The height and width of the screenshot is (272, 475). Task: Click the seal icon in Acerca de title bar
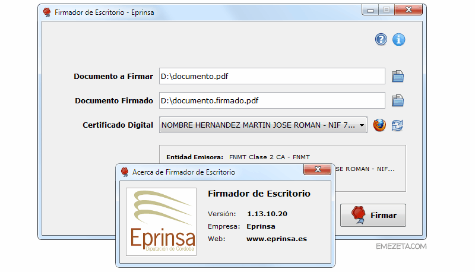click(x=125, y=172)
